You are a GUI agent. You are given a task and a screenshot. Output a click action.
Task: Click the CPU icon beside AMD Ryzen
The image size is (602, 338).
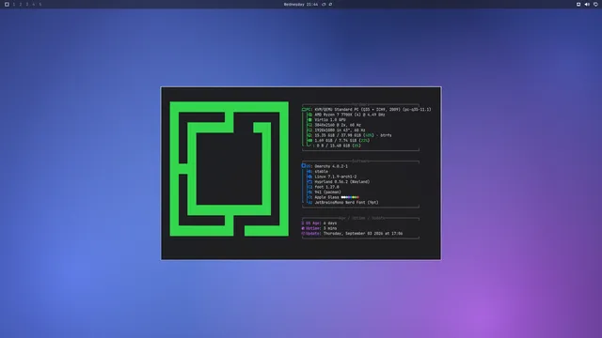310,115
